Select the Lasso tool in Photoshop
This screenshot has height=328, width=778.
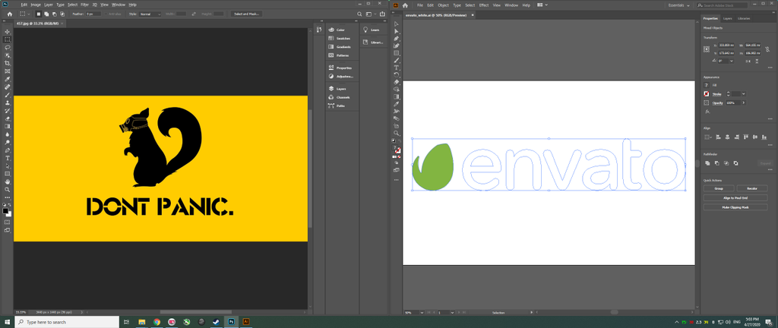[8, 47]
